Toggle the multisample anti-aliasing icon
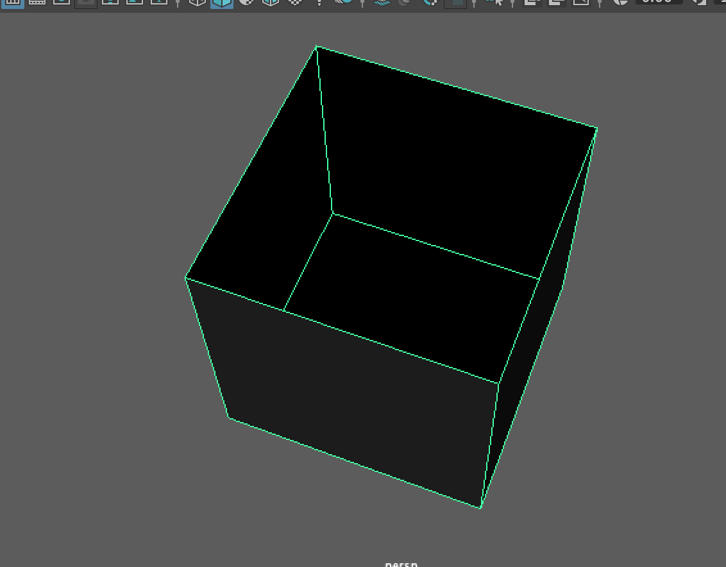Viewport: 726px width, 567px height. coord(430,3)
